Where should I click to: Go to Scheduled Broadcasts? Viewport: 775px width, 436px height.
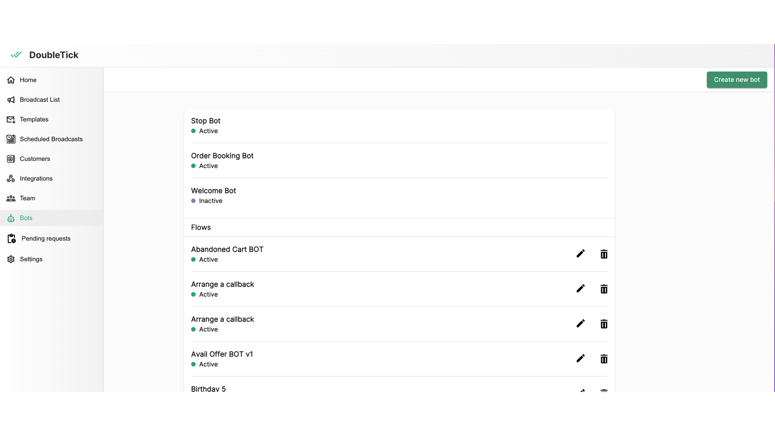(x=51, y=139)
